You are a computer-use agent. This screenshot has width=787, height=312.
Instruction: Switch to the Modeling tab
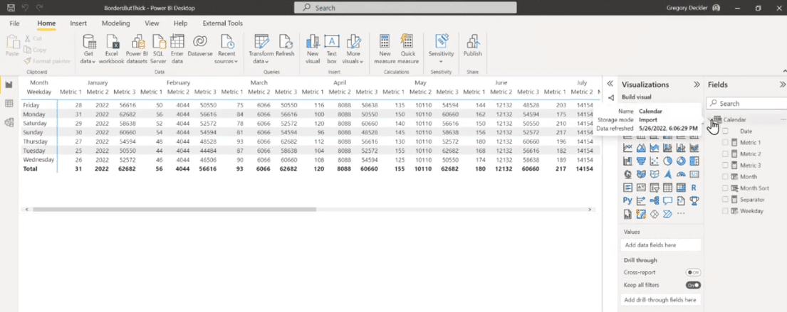(115, 23)
